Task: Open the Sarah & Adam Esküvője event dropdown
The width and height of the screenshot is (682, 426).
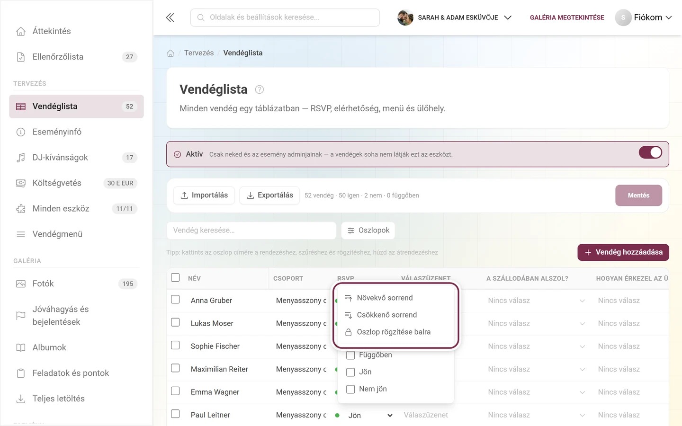Action: 455,18
